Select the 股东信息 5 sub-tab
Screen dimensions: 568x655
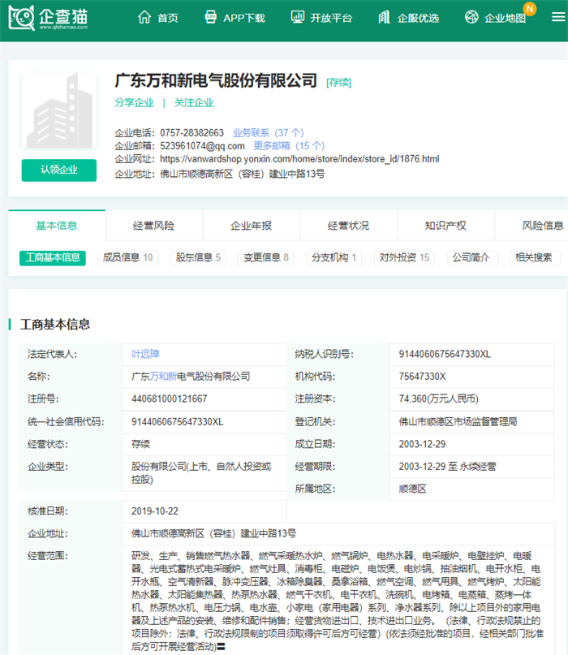(x=198, y=258)
